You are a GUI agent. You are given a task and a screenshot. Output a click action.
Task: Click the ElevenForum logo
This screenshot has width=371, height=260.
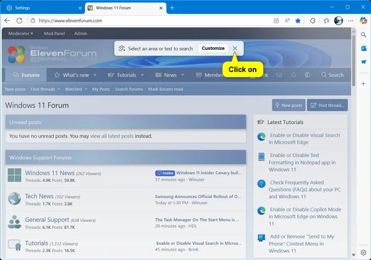coord(52,54)
